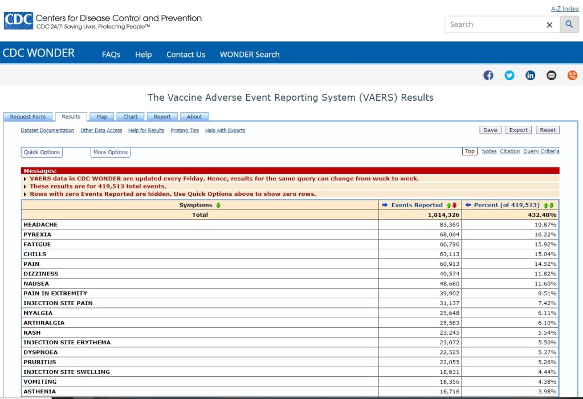Move Events Reported column right blue arrow
The height and width of the screenshot is (399, 583).
pyautogui.click(x=385, y=205)
